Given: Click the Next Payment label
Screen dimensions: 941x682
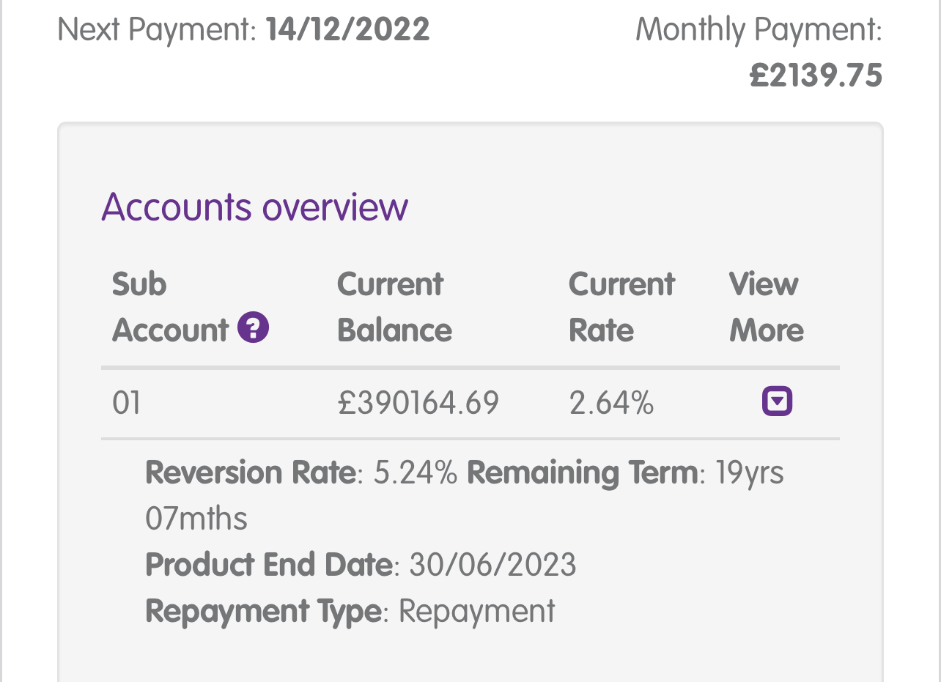Looking at the screenshot, I should (157, 30).
